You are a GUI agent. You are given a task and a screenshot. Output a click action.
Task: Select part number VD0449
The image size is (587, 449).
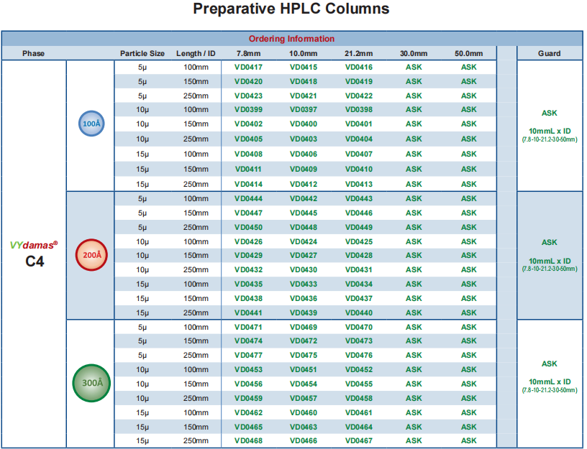pos(359,227)
